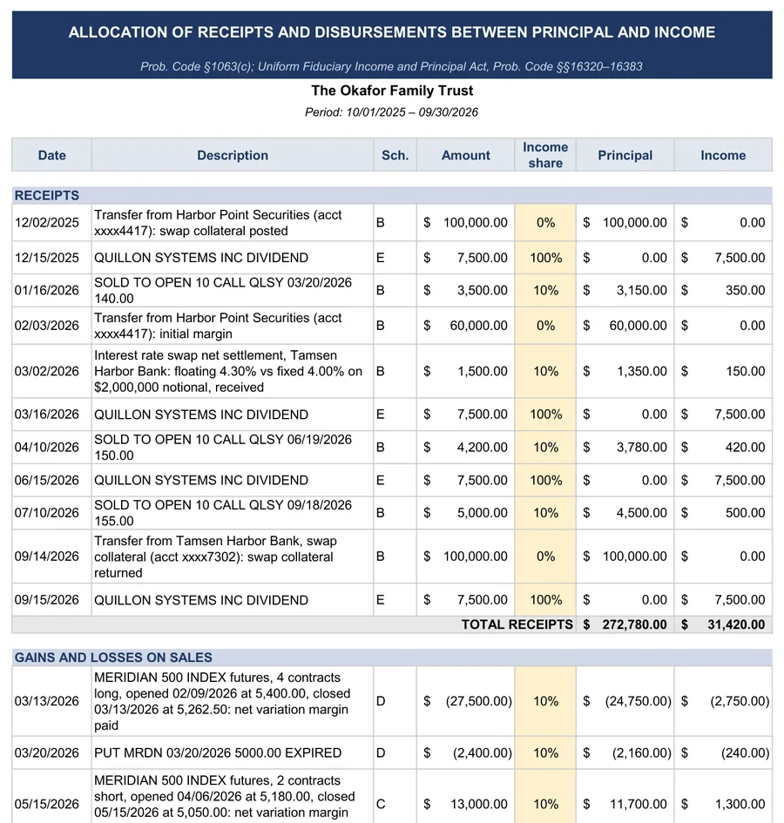Click the date 12/02/2025
The height and width of the screenshot is (823, 784).
47,223
